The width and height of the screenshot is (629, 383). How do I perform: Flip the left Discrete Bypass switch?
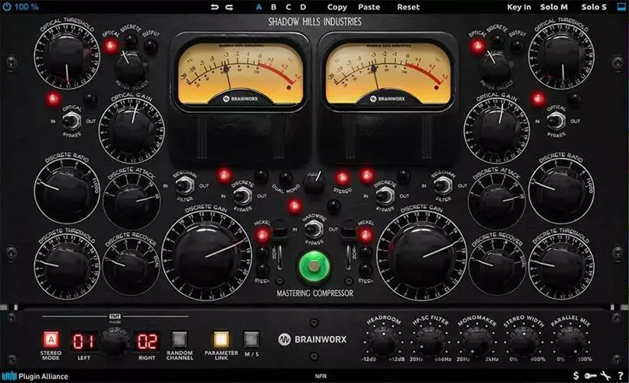[242, 196]
